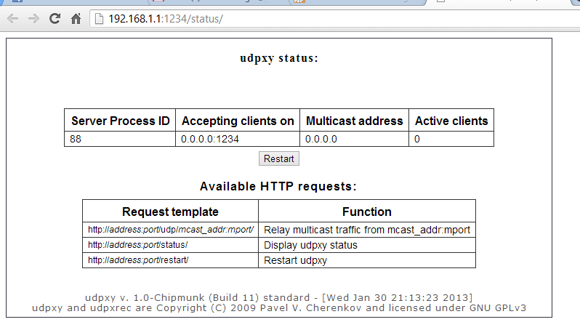Click the 0.0.0.0 multicast address cell

321,139
